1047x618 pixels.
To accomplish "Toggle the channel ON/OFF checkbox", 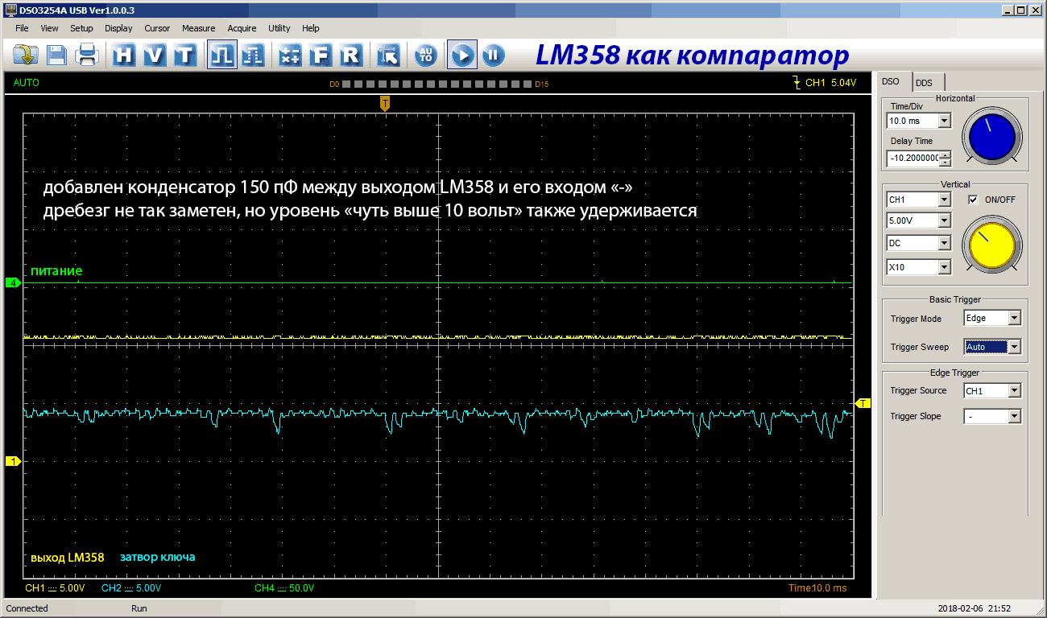I will click(x=973, y=200).
